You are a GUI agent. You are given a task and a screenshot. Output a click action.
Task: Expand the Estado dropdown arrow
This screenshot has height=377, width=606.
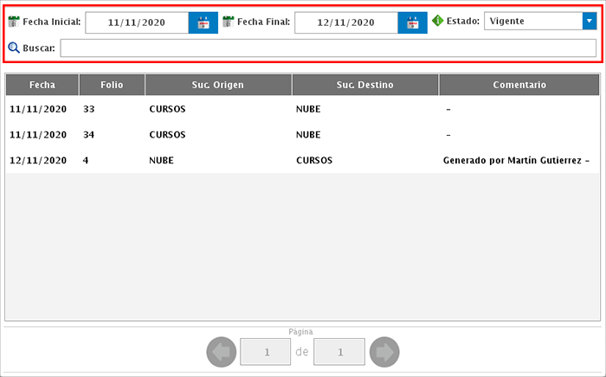click(588, 20)
